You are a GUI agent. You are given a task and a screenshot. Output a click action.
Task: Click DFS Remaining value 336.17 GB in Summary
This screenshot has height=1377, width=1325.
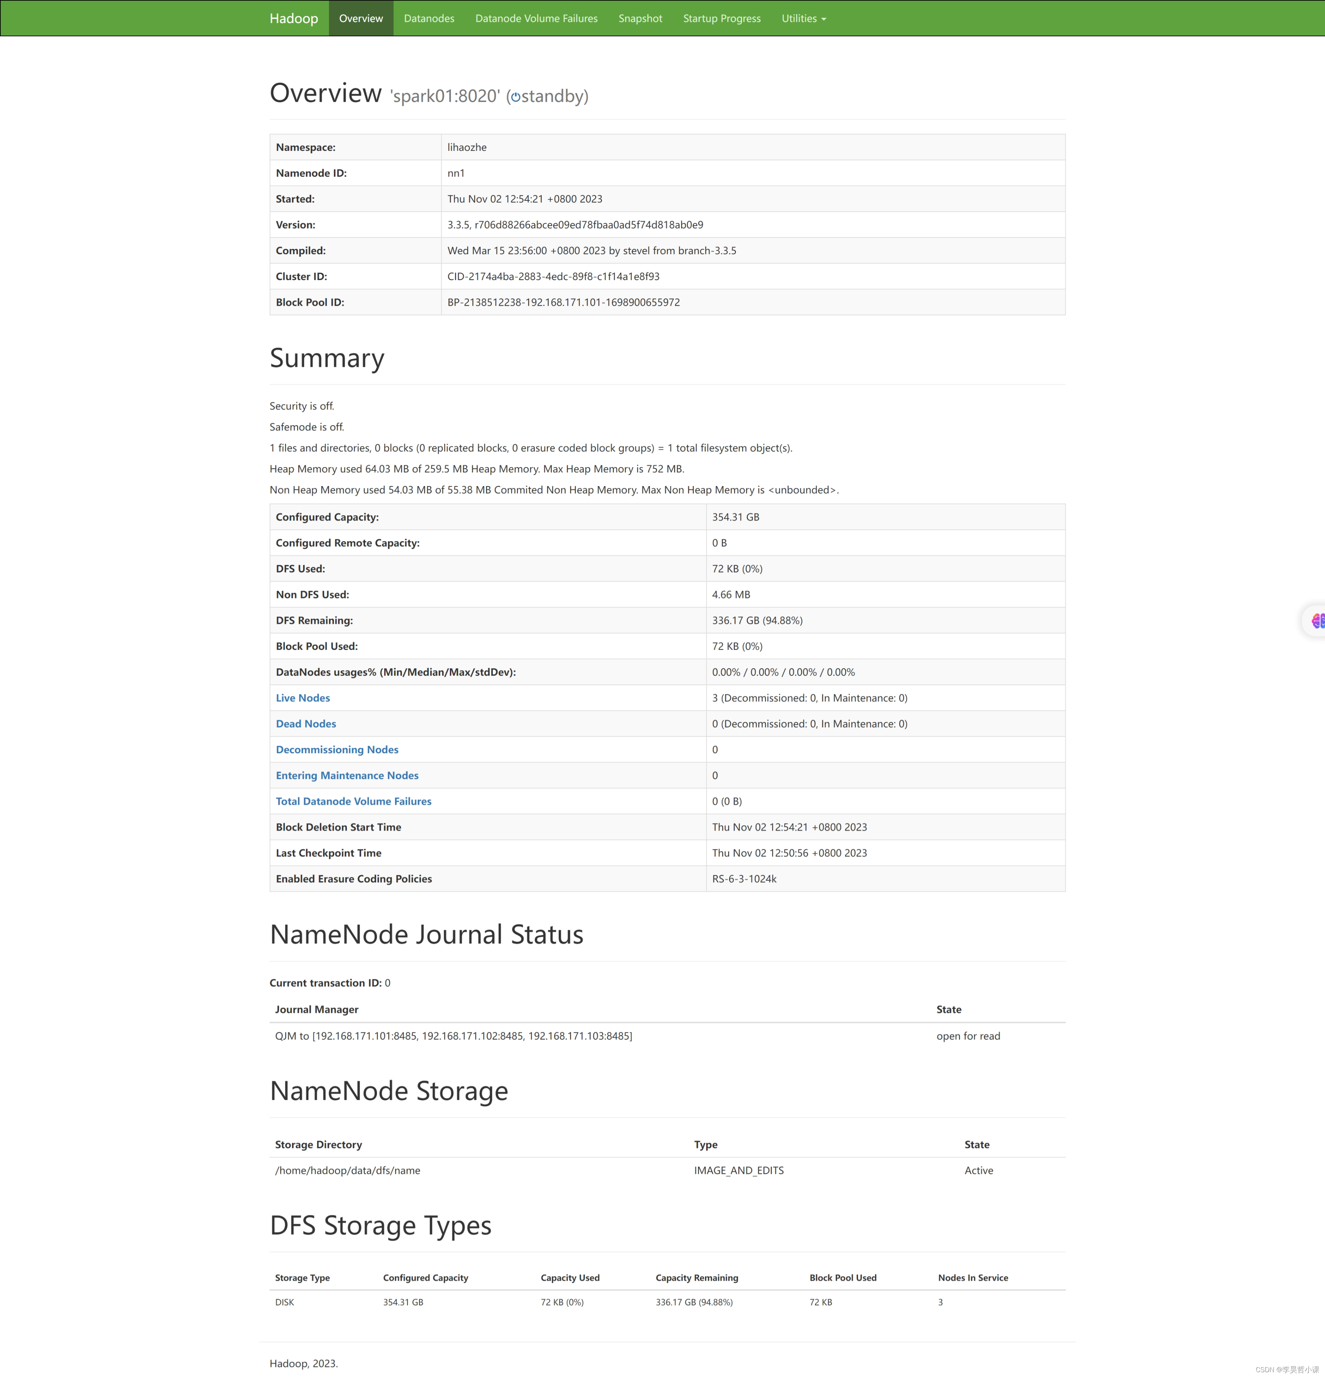point(757,621)
